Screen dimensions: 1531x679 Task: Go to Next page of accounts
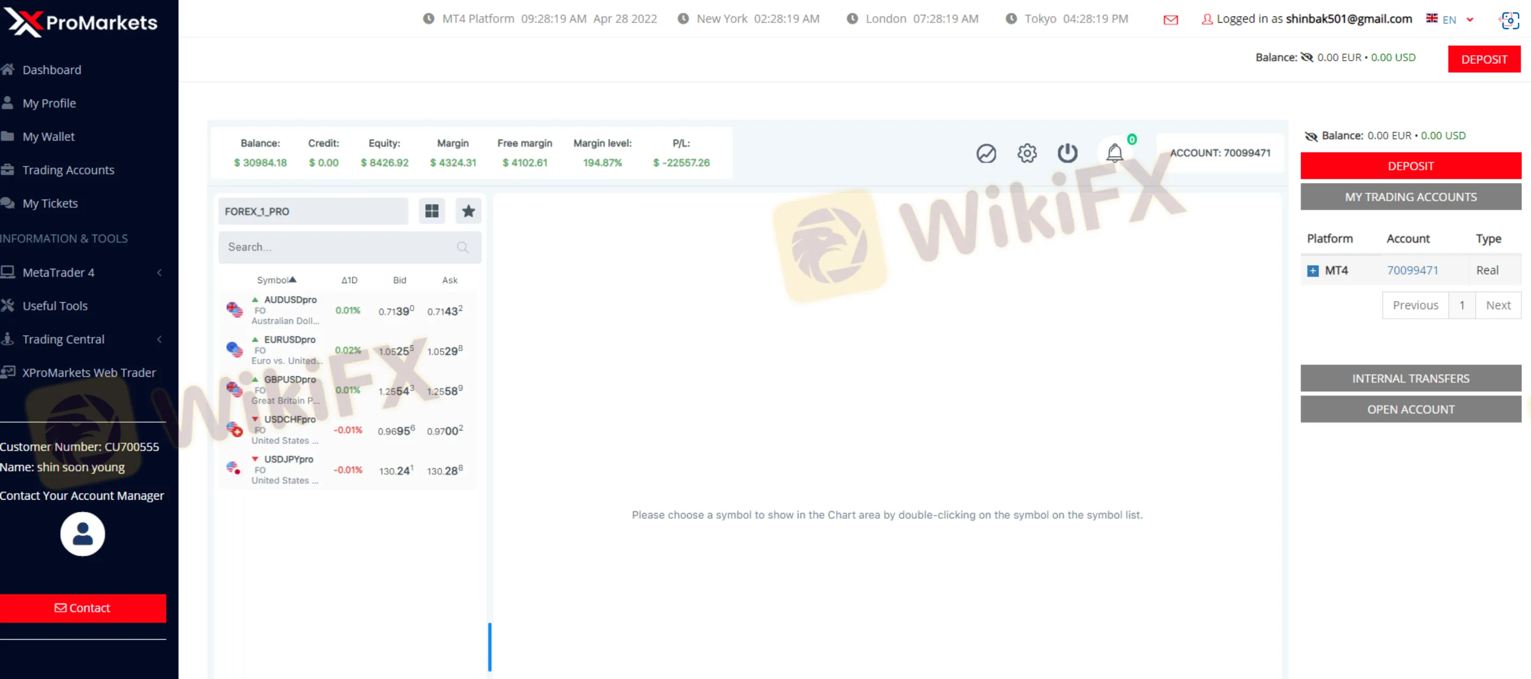1497,305
